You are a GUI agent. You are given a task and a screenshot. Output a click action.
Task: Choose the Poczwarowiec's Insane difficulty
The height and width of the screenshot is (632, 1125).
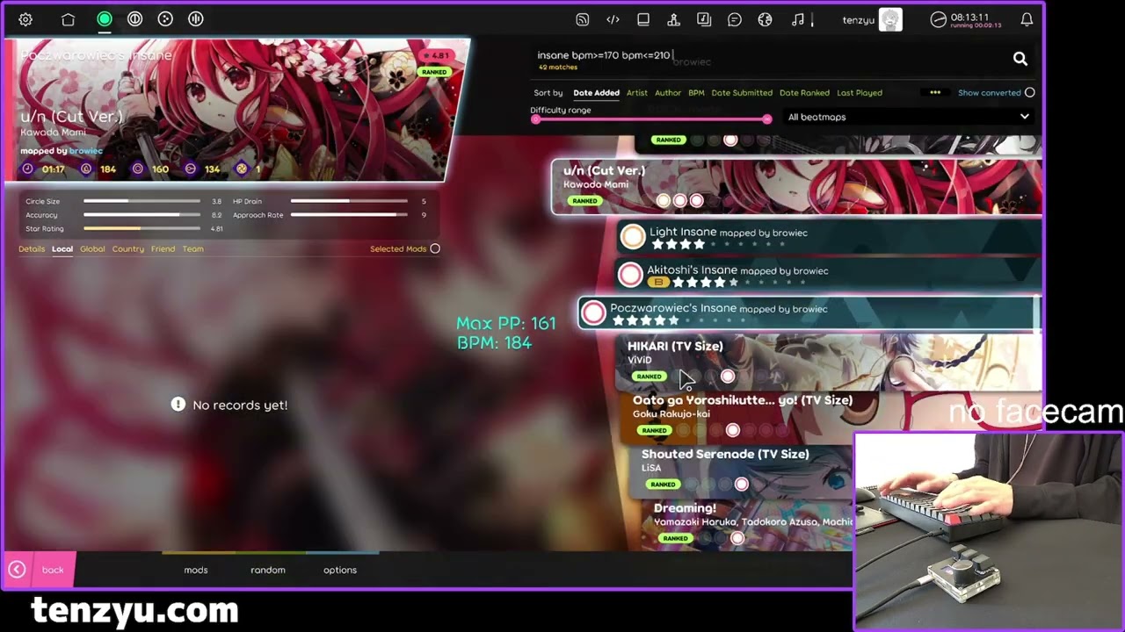click(x=809, y=312)
